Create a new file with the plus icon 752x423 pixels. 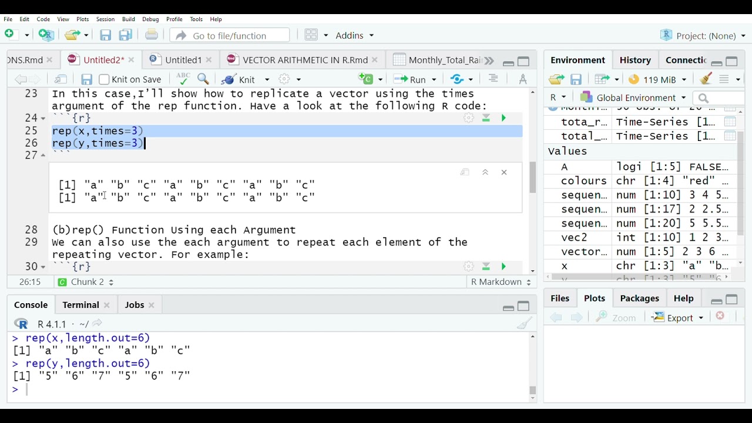[10, 35]
